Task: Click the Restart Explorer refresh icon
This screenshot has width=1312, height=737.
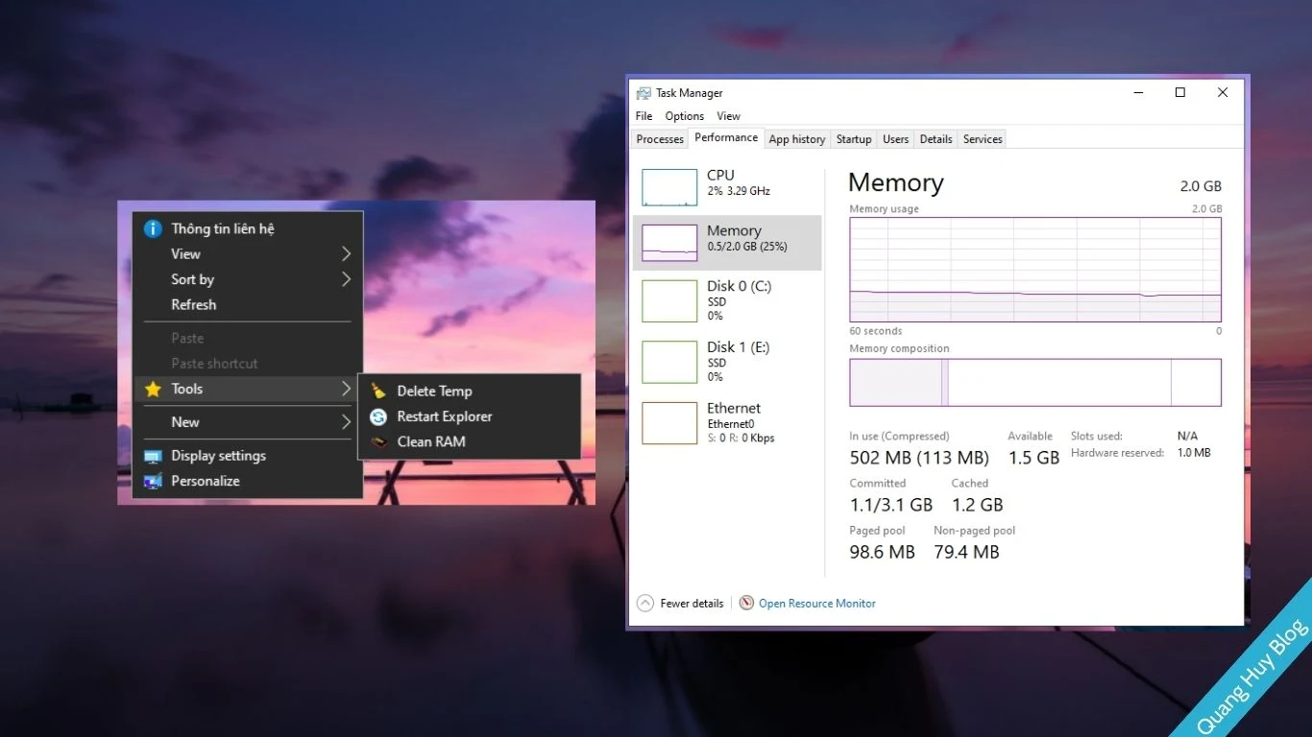Action: click(x=378, y=416)
